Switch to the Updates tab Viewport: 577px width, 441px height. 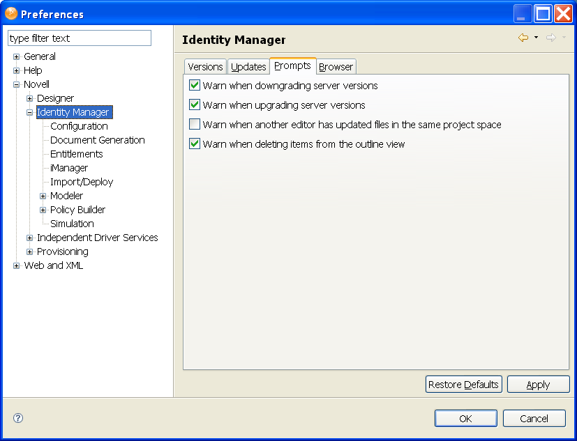click(248, 67)
